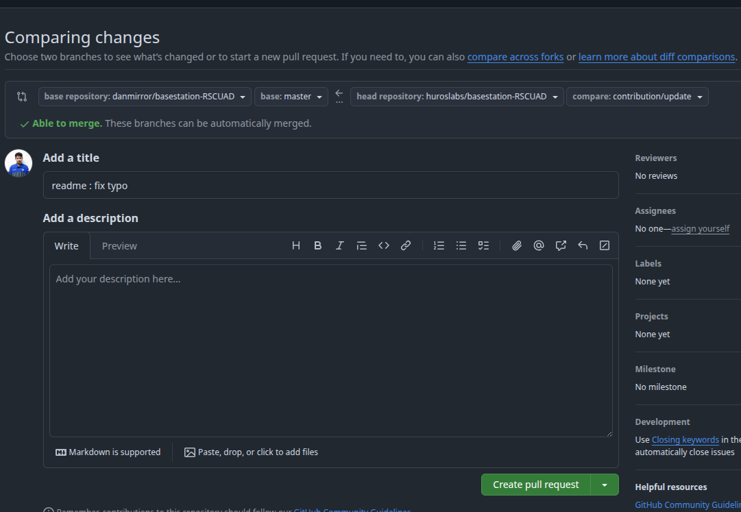Add a link using the link icon
Screen dimensions: 741x512
tap(406, 245)
